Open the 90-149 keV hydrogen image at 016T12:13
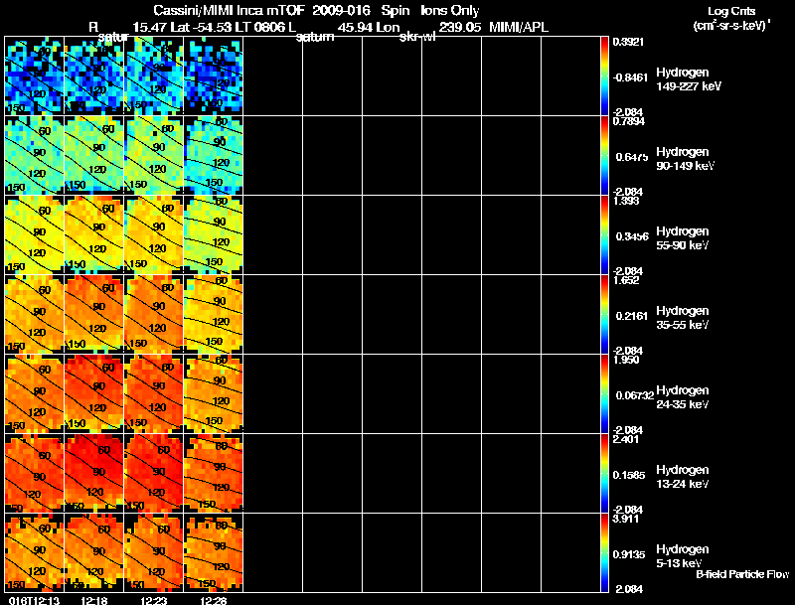Screen dimensions: 795x605 [35, 156]
